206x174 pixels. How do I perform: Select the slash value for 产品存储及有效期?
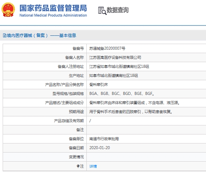pyautogui.click(x=90, y=121)
